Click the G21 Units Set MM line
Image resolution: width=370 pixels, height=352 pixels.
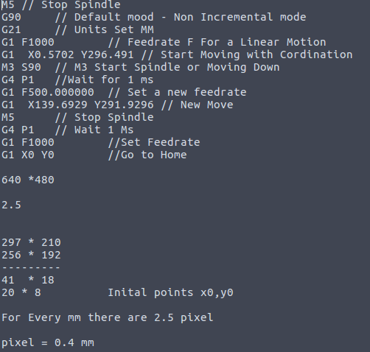pos(77,29)
